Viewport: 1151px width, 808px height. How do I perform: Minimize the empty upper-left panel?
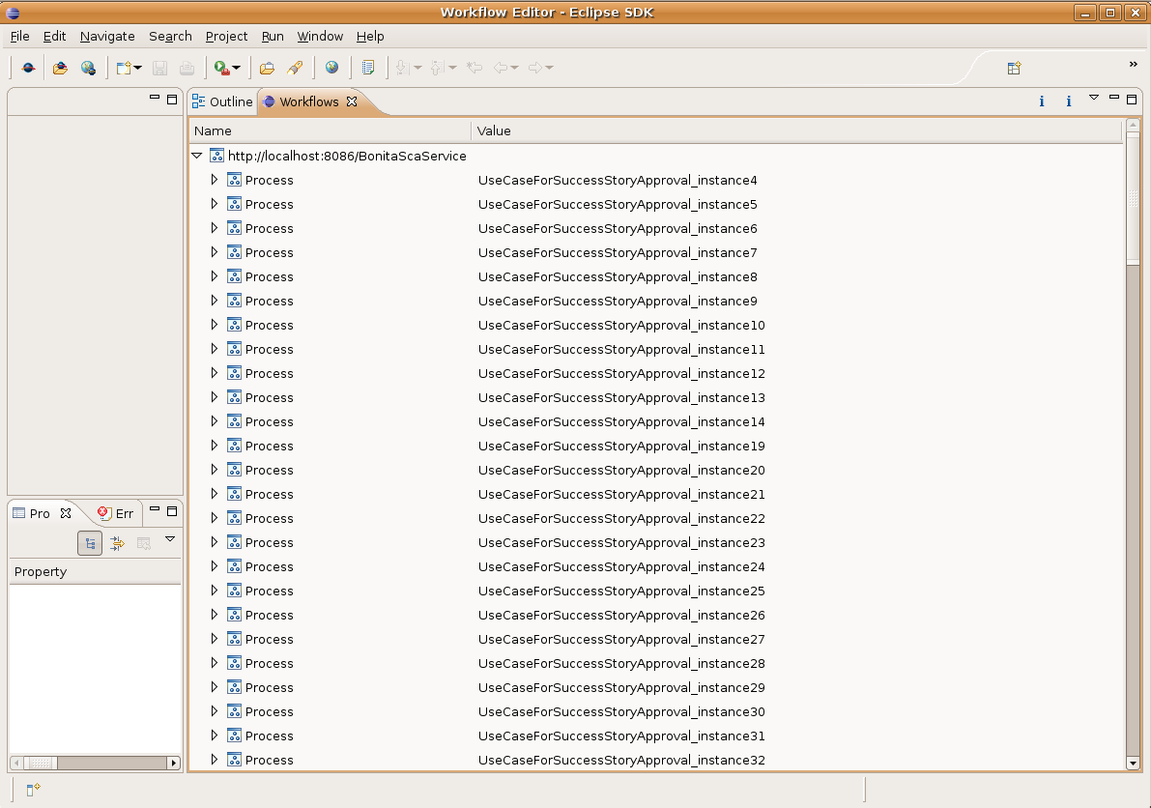[x=155, y=97]
